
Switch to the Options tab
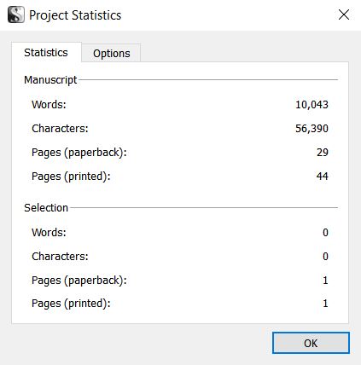(x=111, y=53)
